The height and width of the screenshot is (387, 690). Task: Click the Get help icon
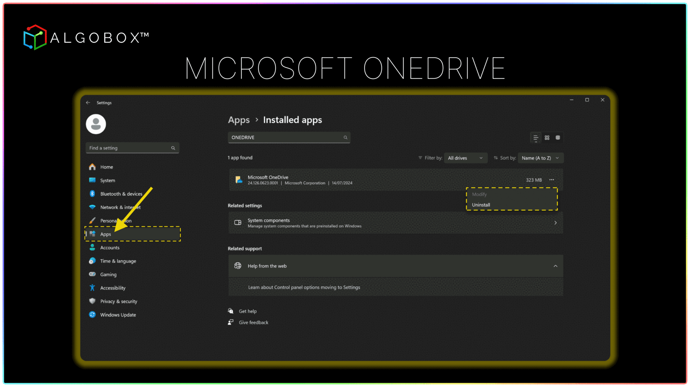pyautogui.click(x=231, y=311)
